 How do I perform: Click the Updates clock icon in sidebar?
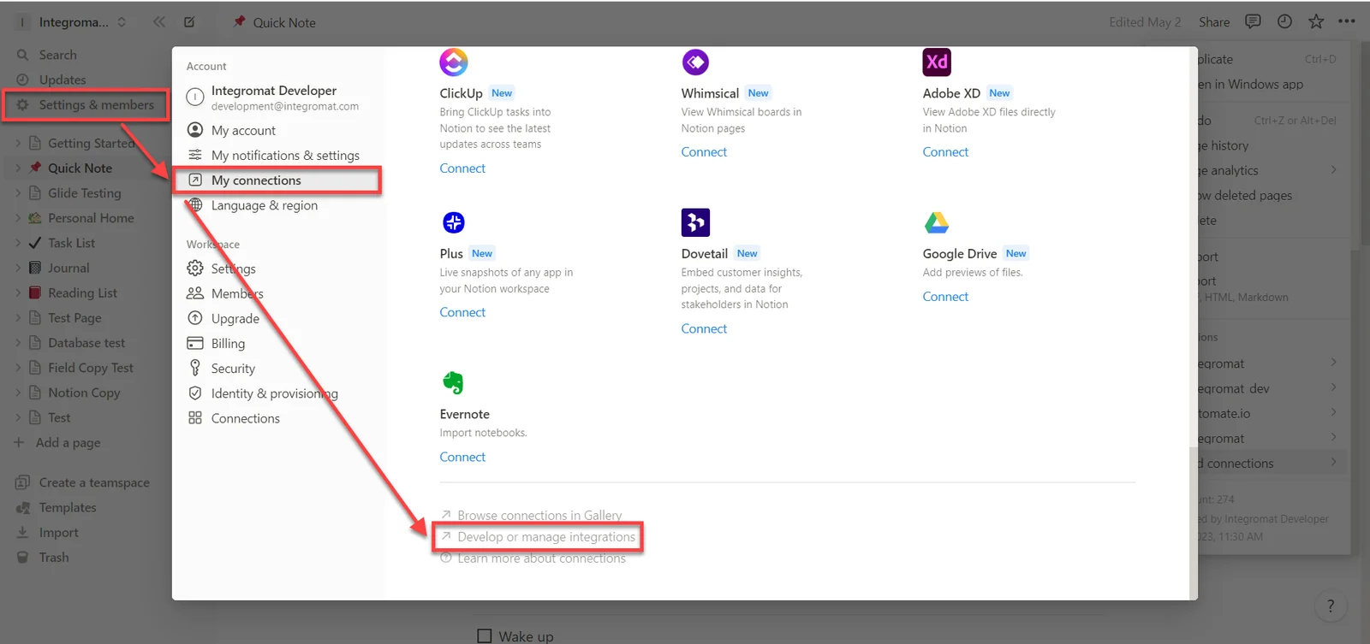(x=23, y=80)
